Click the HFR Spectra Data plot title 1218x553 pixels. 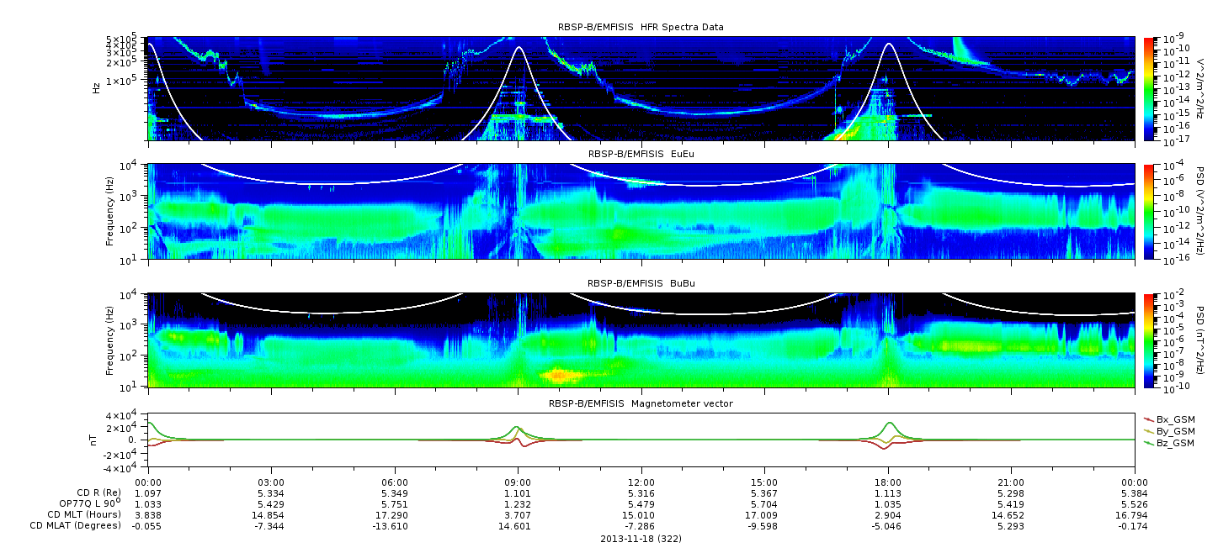[641, 27]
